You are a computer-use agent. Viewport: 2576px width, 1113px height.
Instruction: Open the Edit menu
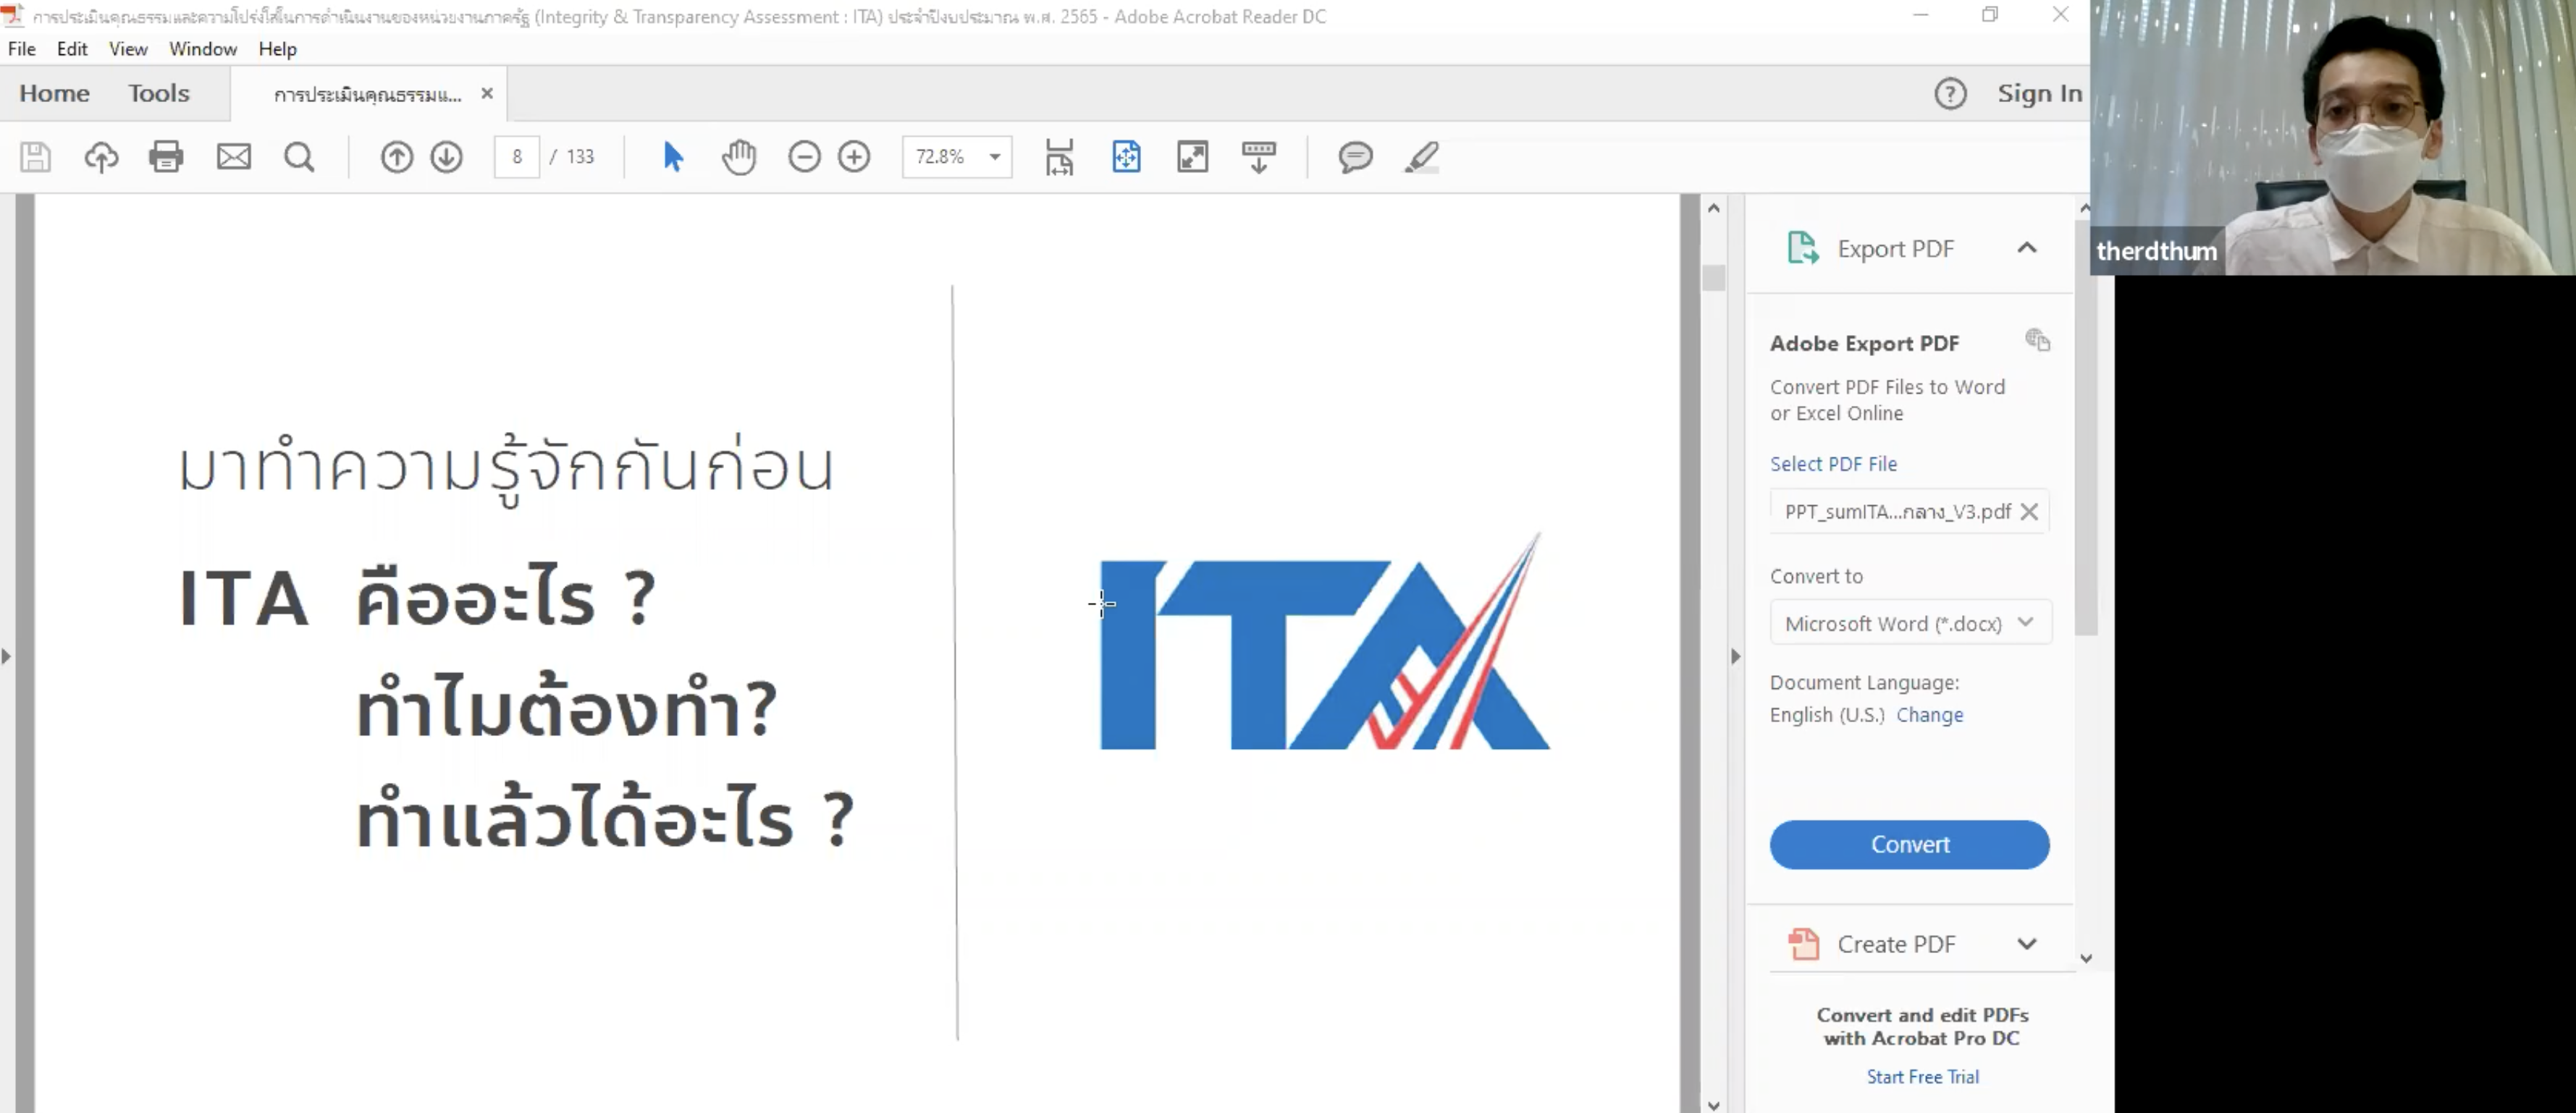(72, 49)
